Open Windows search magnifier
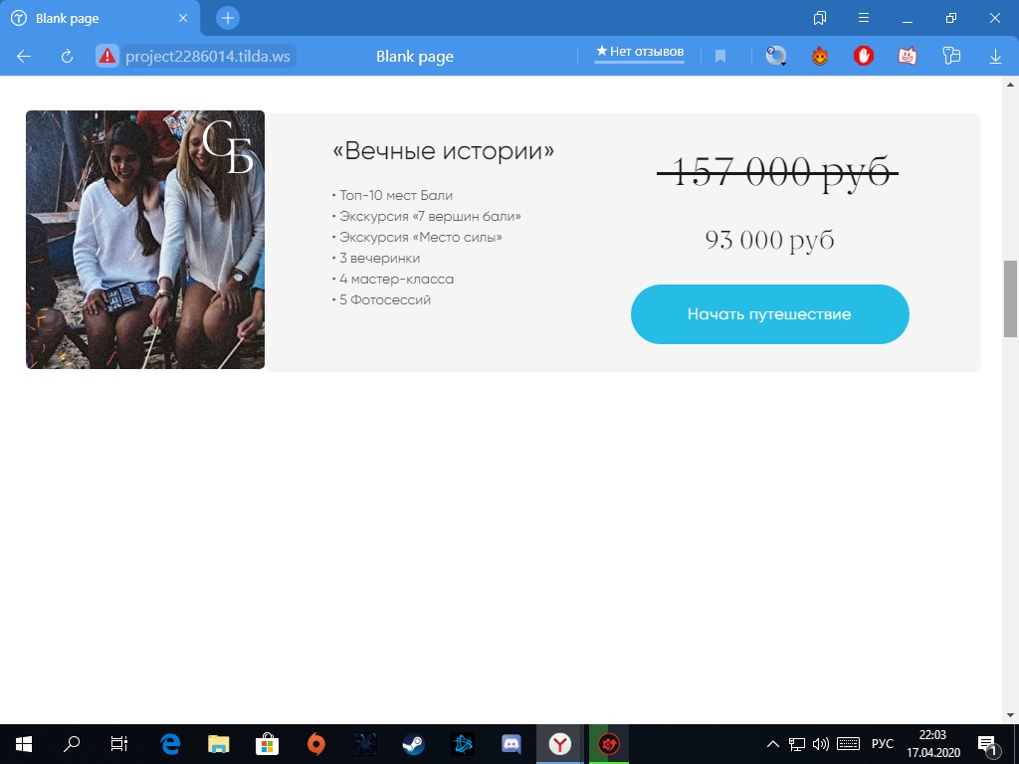 [72, 744]
